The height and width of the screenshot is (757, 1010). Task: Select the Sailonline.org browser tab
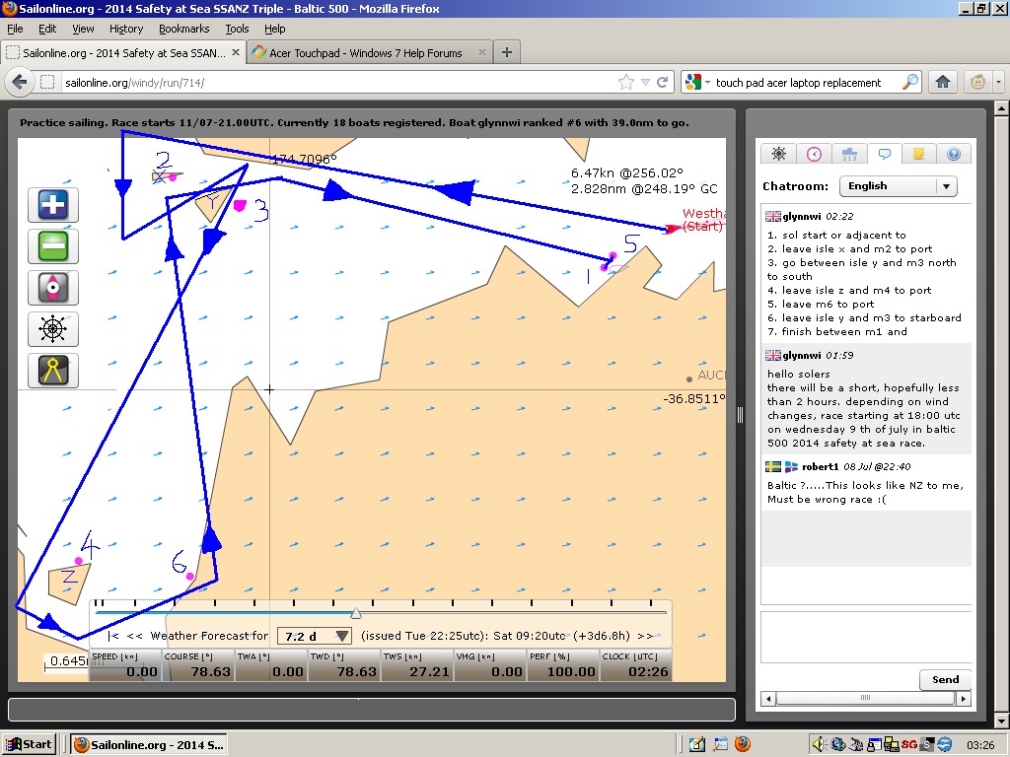click(123, 53)
